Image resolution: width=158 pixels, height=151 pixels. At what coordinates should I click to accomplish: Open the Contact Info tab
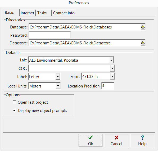pyautogui.click(x=64, y=13)
